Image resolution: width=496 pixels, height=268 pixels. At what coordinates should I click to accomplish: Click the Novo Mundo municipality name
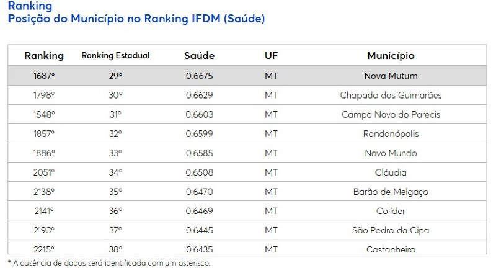pos(391,153)
